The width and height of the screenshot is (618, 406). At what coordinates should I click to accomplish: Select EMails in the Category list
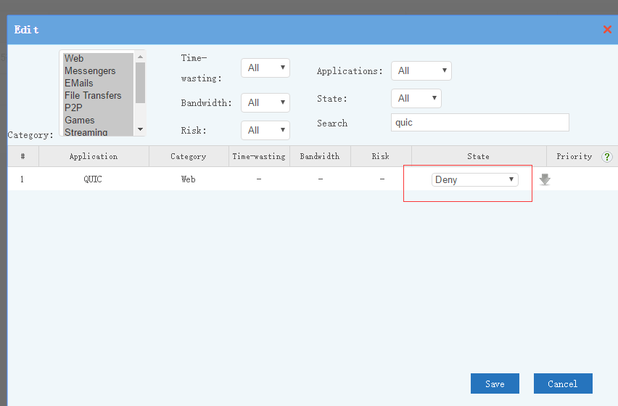click(98, 83)
